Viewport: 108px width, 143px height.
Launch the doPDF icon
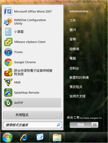[8, 103]
